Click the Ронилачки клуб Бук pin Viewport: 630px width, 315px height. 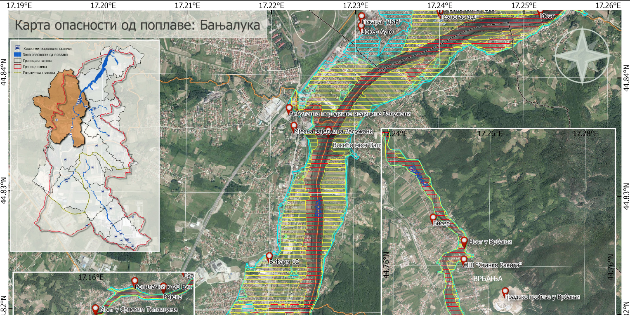click(x=135, y=282)
